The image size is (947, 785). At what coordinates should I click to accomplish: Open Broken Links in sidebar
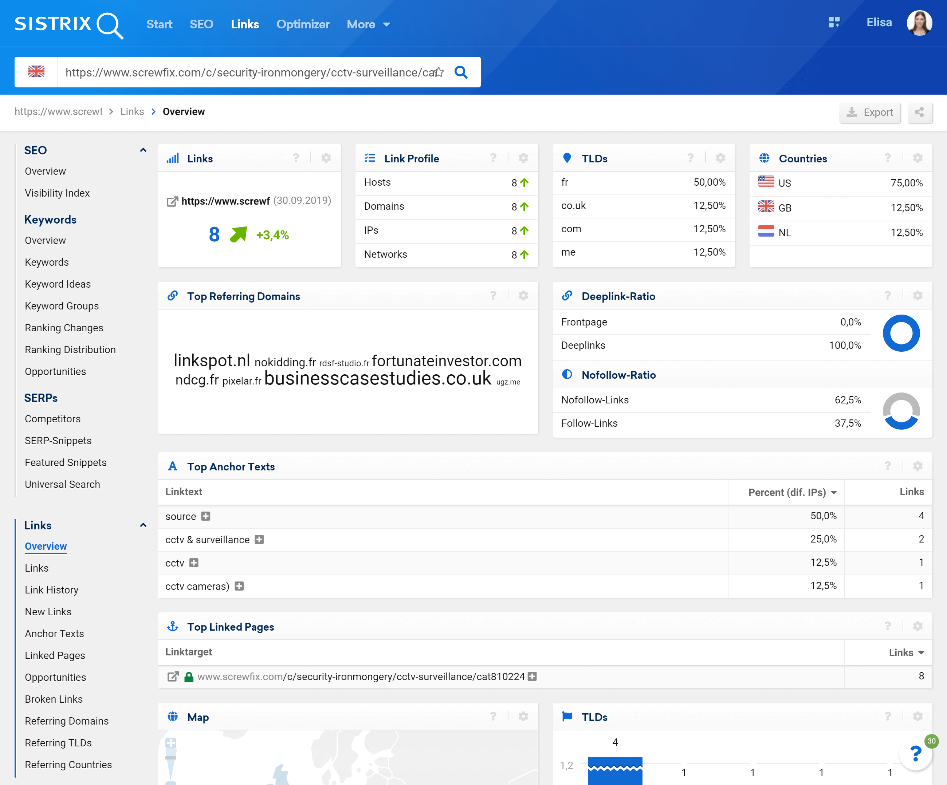(x=54, y=699)
